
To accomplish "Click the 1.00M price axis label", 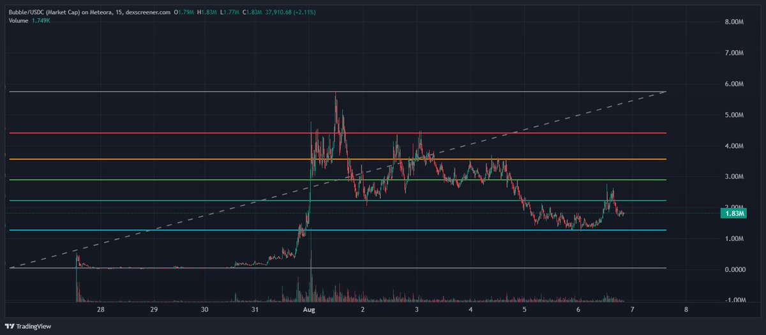I will pos(735,239).
